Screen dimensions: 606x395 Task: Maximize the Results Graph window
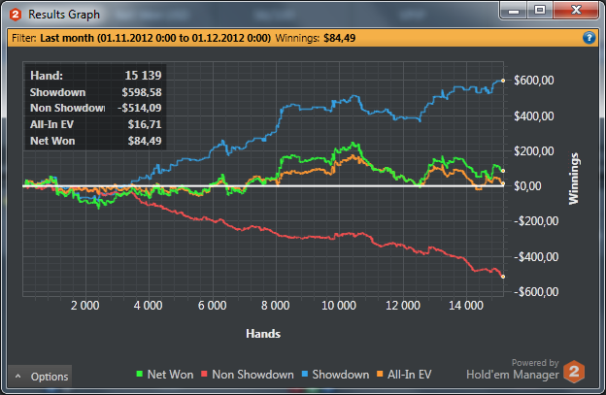pos(540,10)
